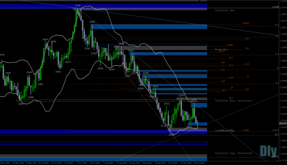
Task: Click the 'Verified Sup, Retests=2' label
Action: tap(234, 153)
